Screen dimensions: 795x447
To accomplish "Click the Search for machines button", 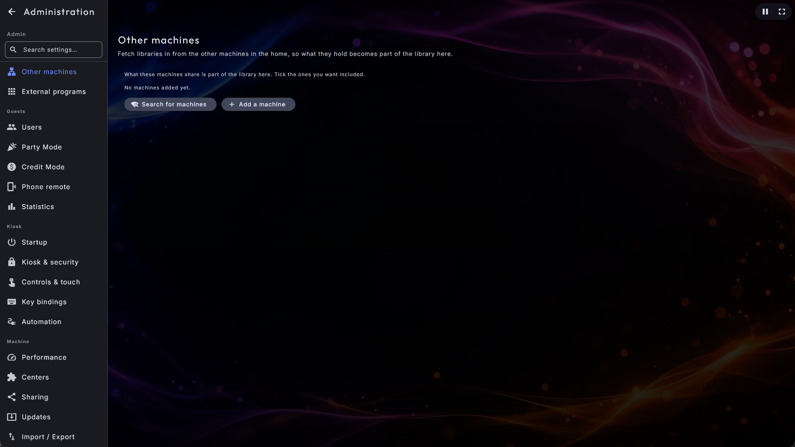I will (170, 105).
